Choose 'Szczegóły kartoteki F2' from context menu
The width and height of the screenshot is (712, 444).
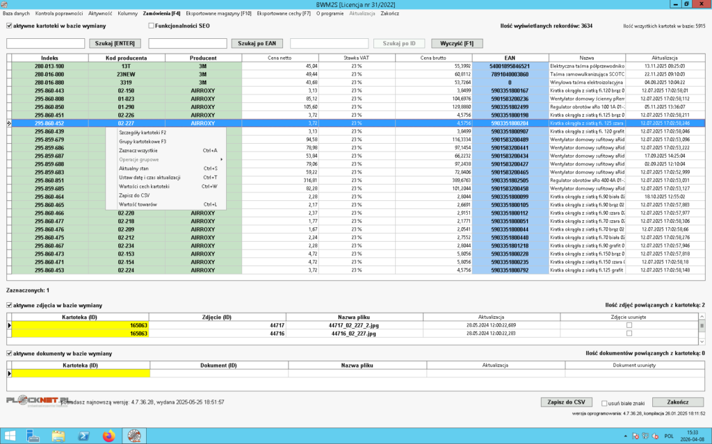(143, 131)
